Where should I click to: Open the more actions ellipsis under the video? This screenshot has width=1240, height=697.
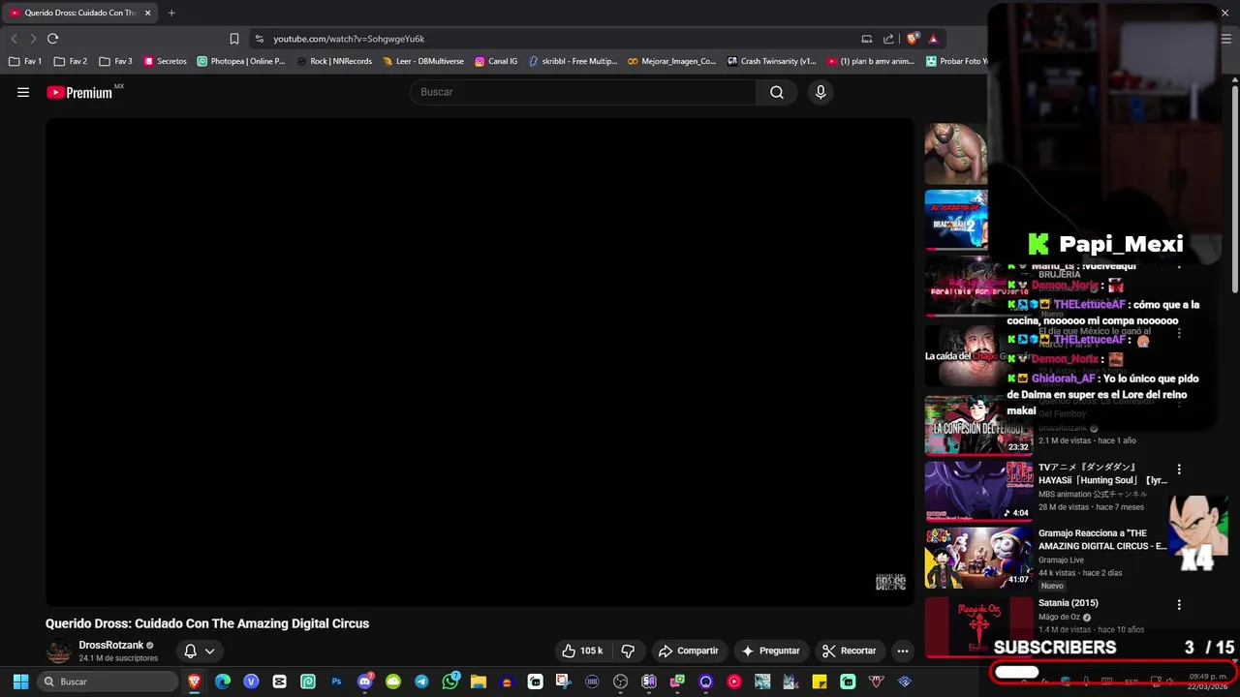pos(903,651)
